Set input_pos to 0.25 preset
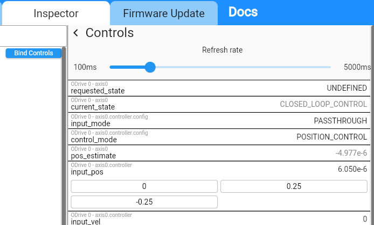 click(x=294, y=186)
